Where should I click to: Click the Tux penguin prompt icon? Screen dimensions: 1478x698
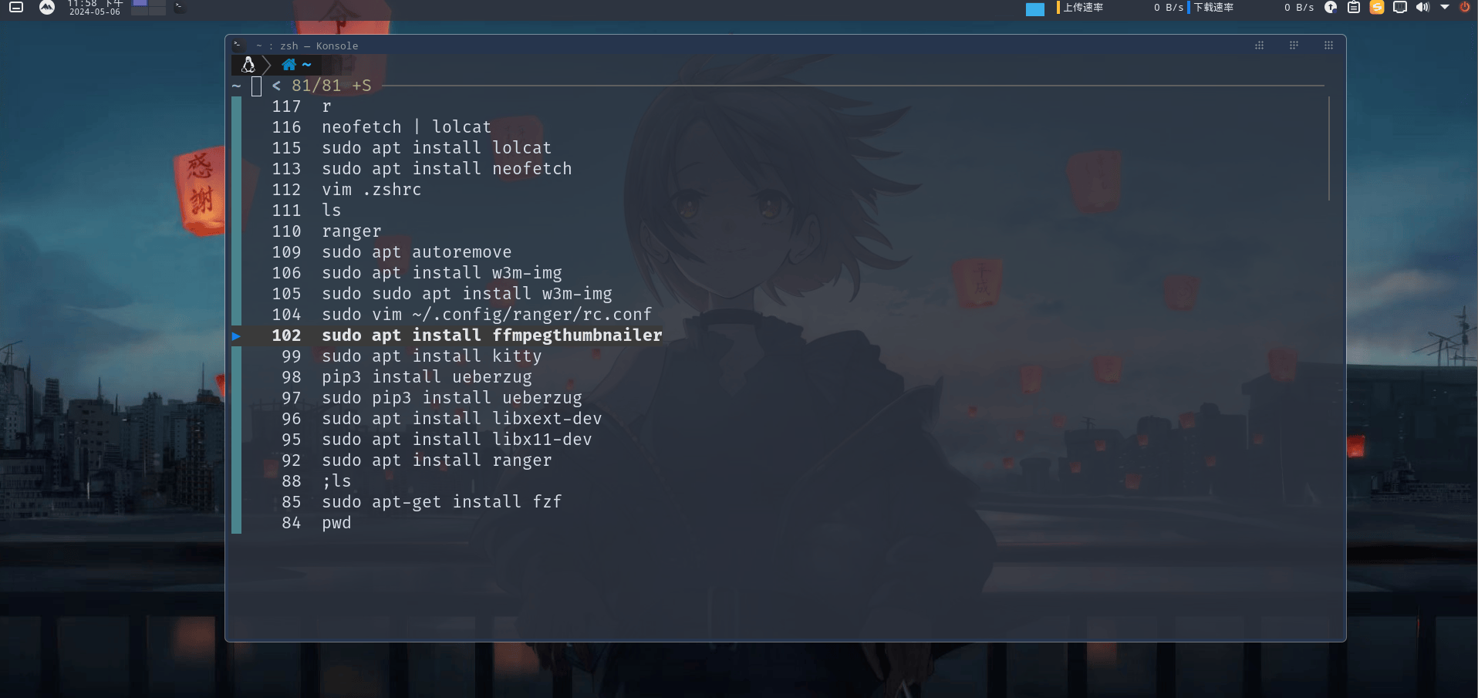pos(248,65)
